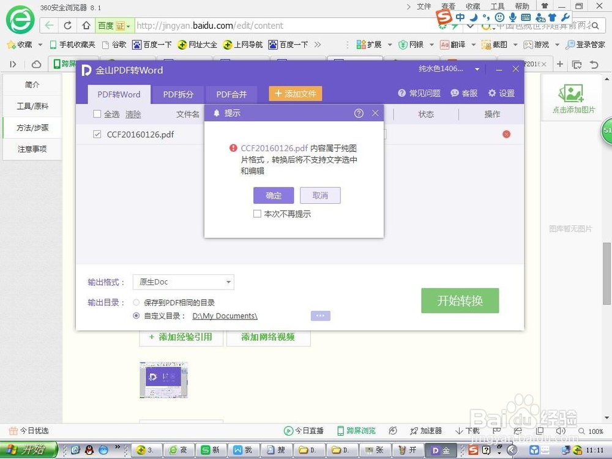Expand the 纯水色1406 account dropdown
The image size is (612, 459).
click(477, 70)
